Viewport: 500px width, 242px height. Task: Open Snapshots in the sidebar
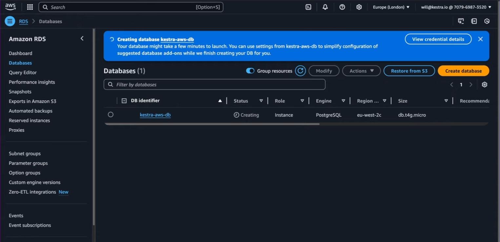20,92
